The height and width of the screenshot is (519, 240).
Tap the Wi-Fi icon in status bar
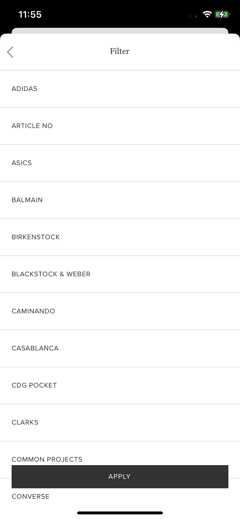click(x=207, y=14)
